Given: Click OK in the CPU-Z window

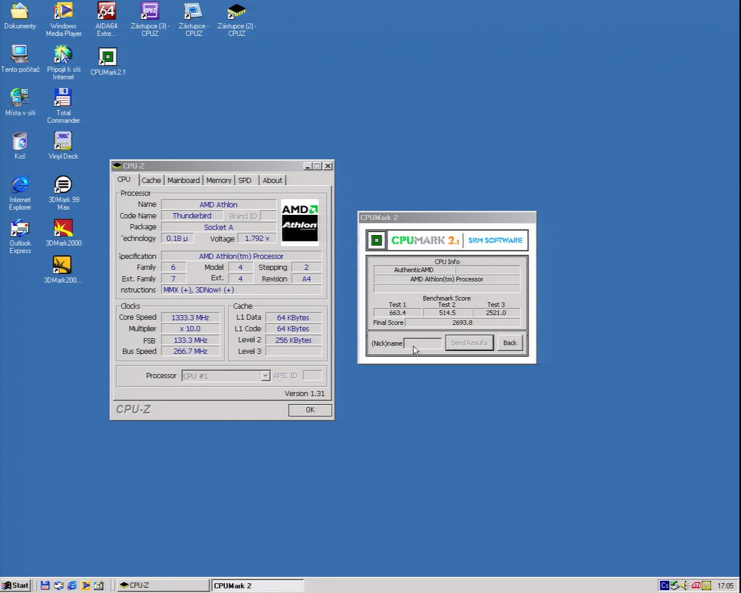Looking at the screenshot, I should pyautogui.click(x=310, y=410).
